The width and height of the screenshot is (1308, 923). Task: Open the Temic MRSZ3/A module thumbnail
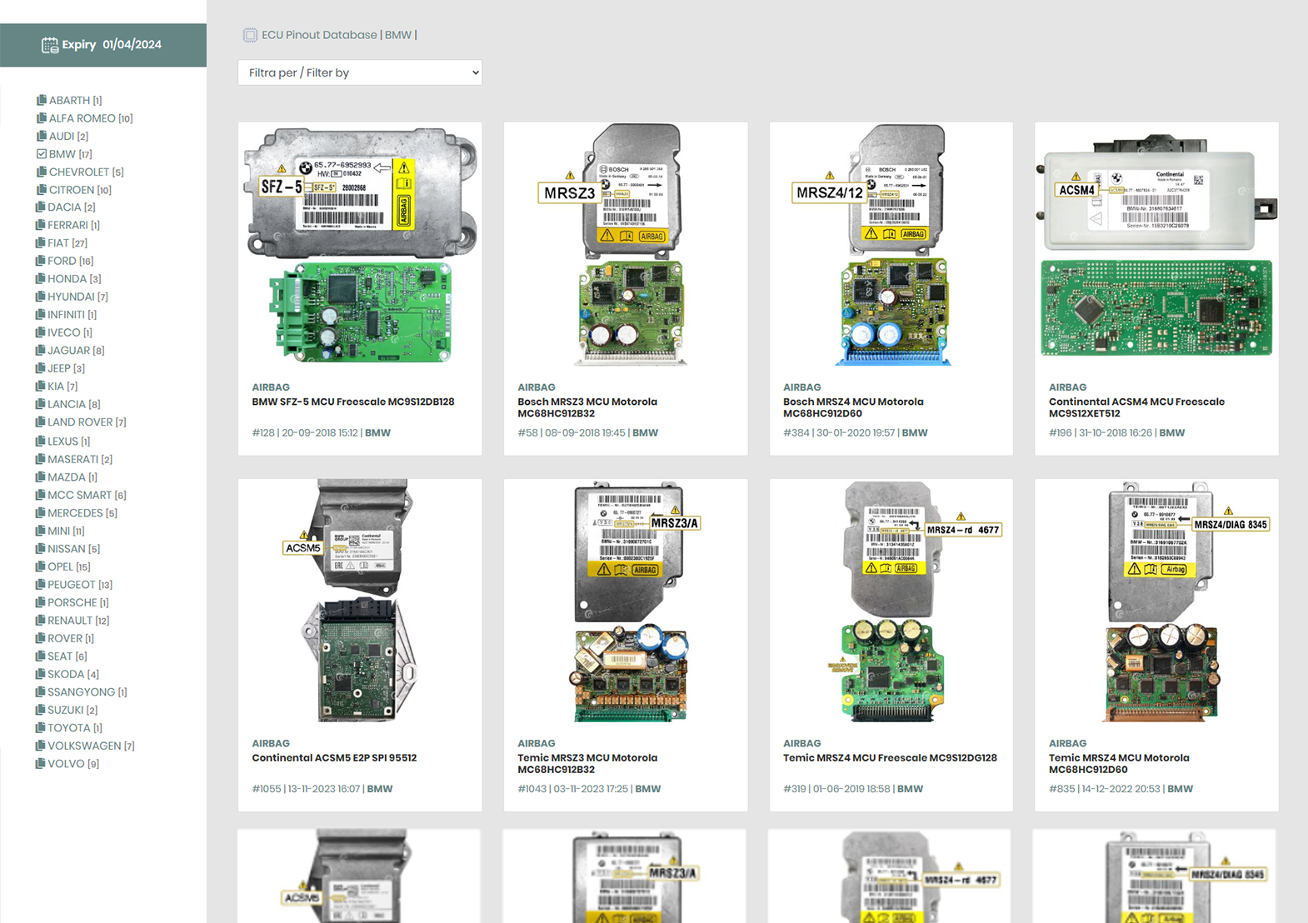pos(626,601)
